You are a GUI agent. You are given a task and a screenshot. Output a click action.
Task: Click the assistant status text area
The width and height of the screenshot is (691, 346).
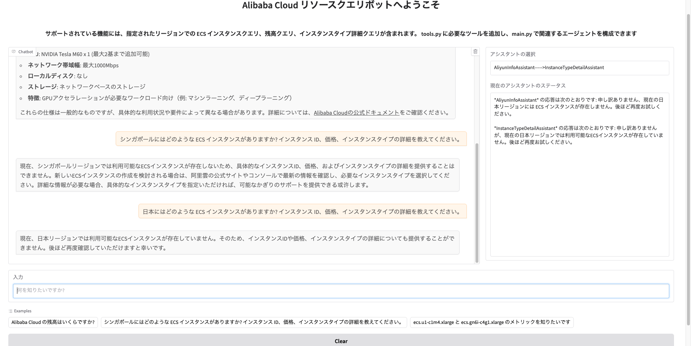pos(579,174)
